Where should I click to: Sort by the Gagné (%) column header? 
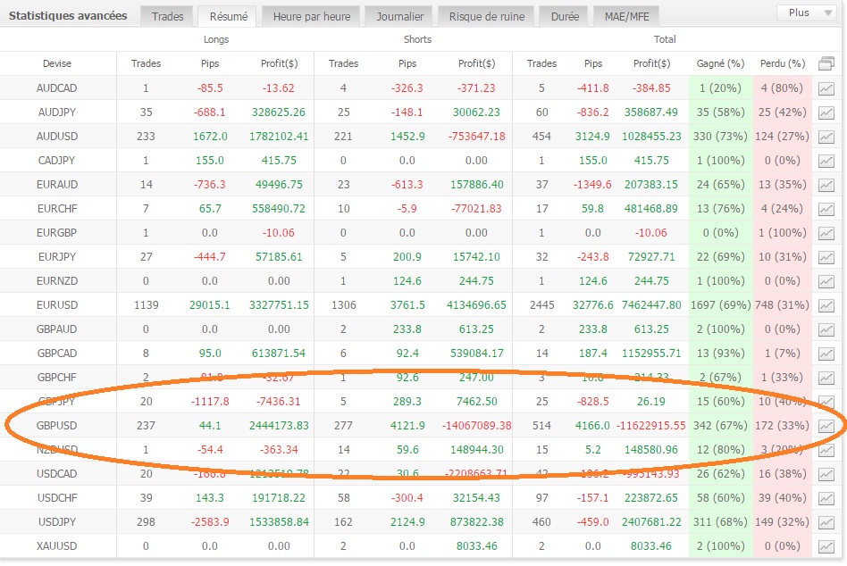[720, 63]
